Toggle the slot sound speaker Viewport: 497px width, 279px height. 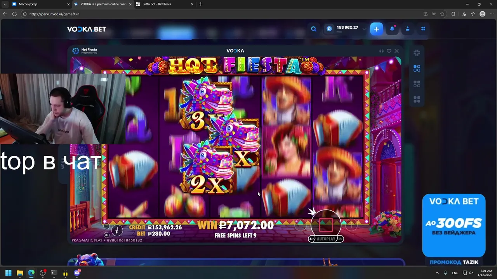[106, 235]
